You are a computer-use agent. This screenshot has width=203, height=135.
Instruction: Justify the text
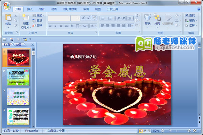(118, 26)
